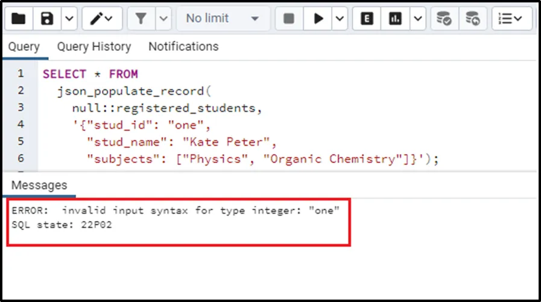Open the Macros list dropdown
The image size is (541, 302).
511,19
